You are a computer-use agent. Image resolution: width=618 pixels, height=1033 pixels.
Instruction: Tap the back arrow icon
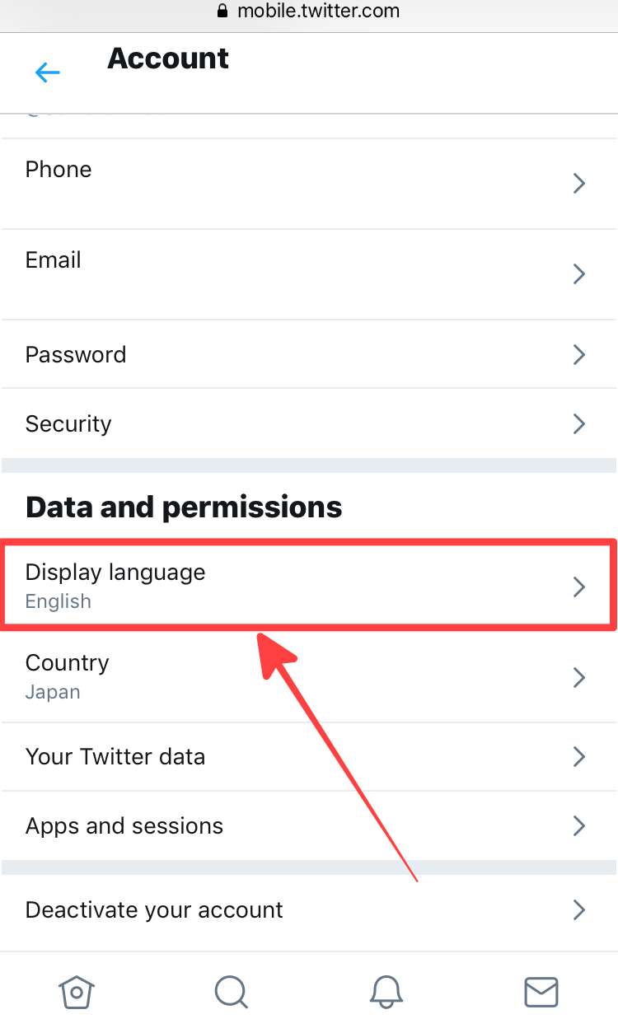click(x=48, y=72)
